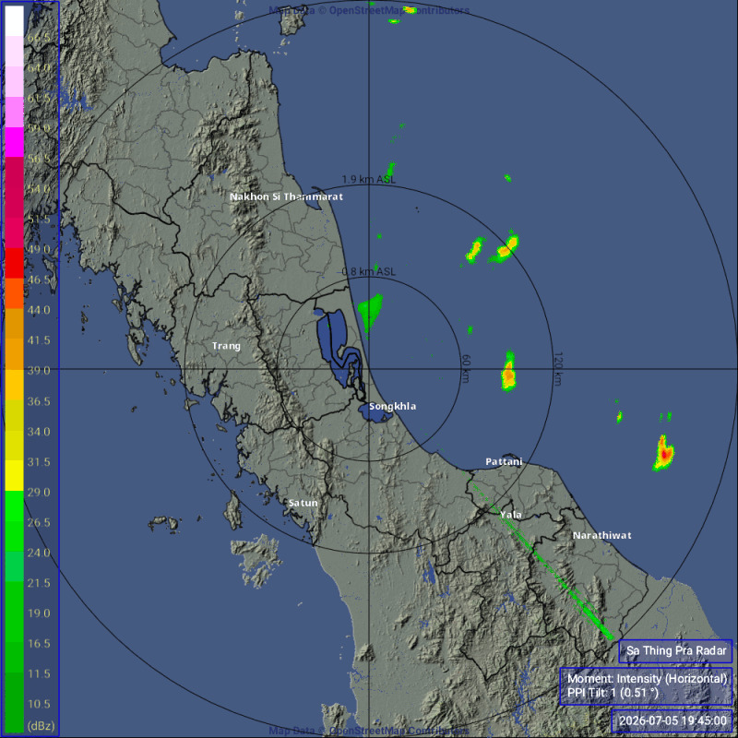Click the teal-green swatch below 24.0

(14, 566)
